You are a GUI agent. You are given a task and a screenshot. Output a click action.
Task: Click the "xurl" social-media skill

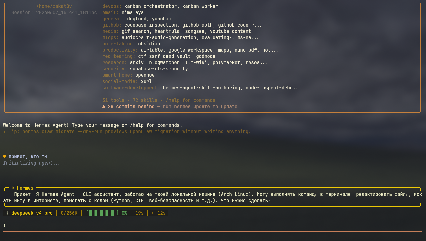tap(146, 82)
